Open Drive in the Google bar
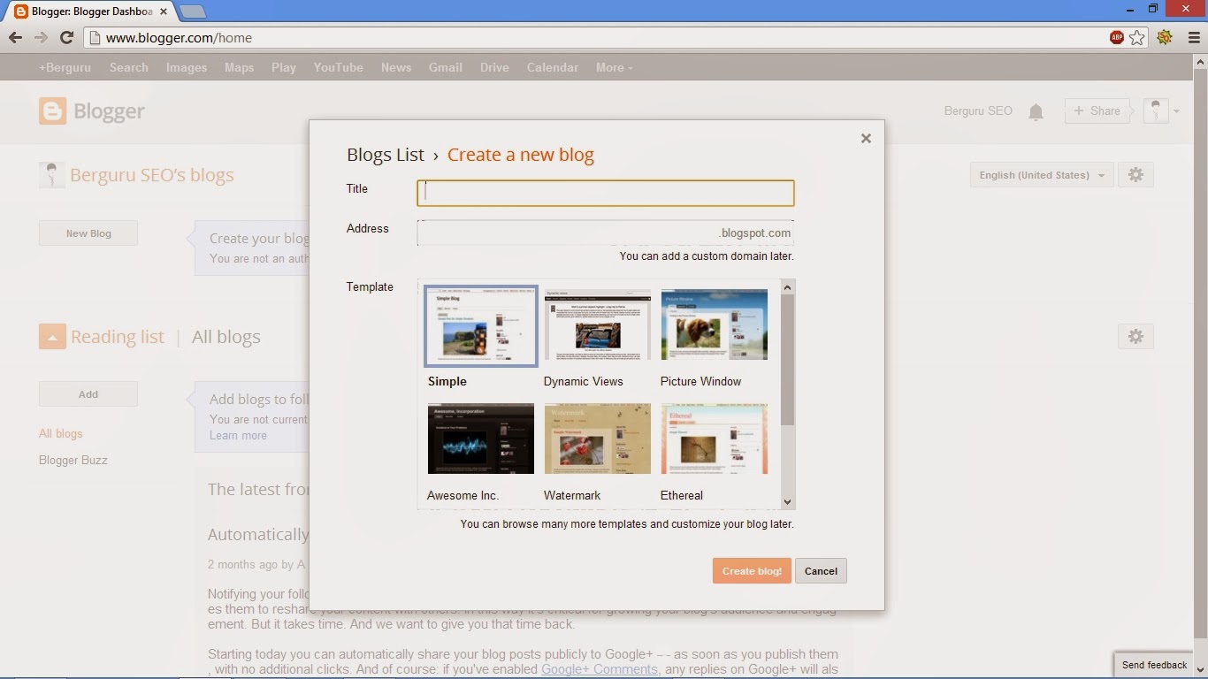The image size is (1208, 679). pos(494,67)
